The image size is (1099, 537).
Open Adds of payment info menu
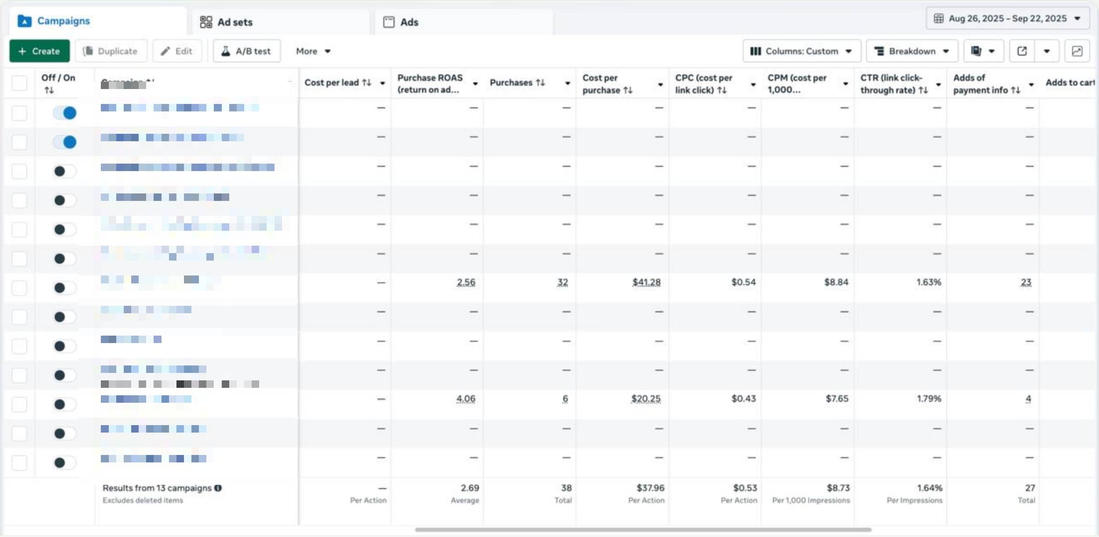click(1031, 84)
